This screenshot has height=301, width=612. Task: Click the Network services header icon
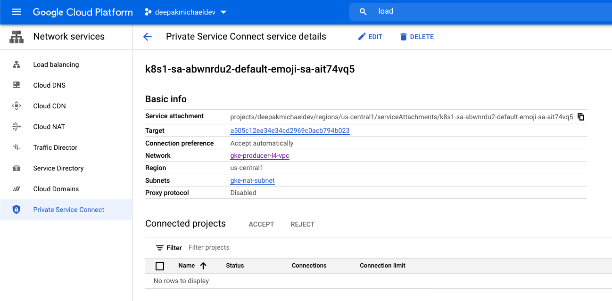point(17,37)
